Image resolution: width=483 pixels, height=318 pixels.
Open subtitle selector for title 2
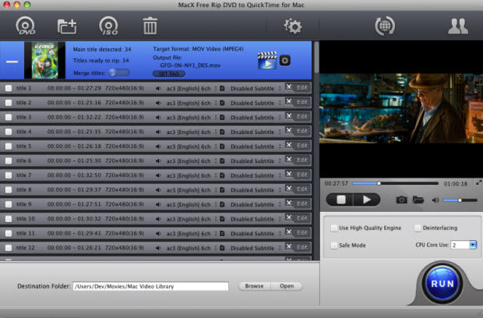tap(255, 103)
